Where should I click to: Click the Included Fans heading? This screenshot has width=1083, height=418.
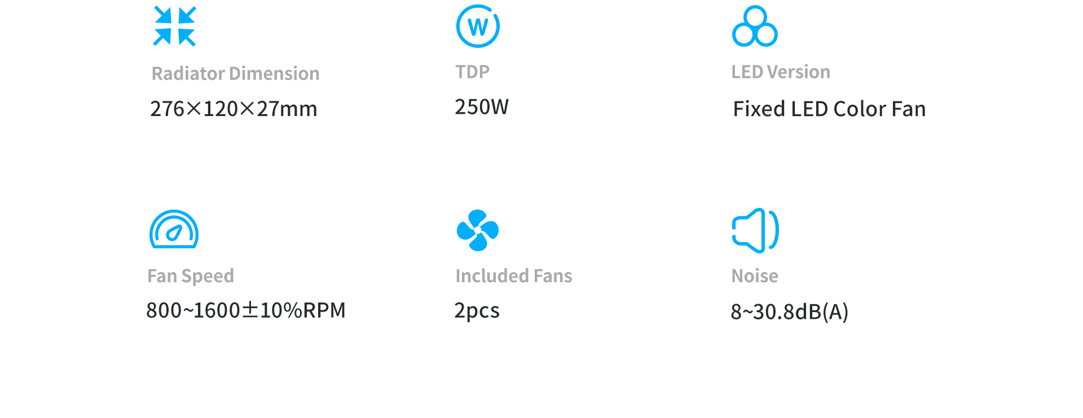pos(514,275)
